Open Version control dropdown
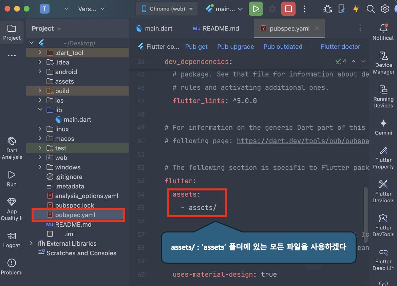Image resolution: width=397 pixels, height=286 pixels. [x=91, y=9]
